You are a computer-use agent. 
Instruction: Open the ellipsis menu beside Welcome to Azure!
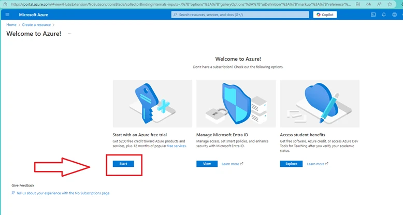[69, 34]
